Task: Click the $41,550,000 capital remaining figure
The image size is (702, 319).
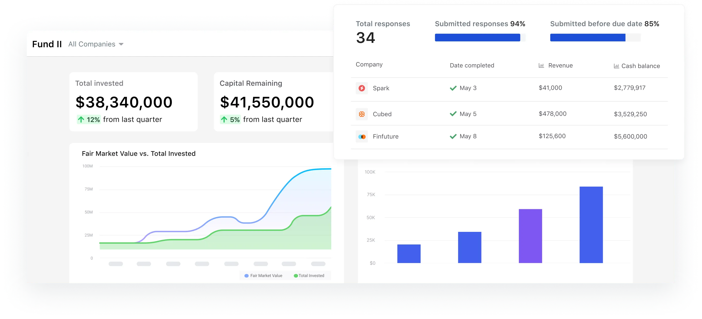Action: (267, 102)
